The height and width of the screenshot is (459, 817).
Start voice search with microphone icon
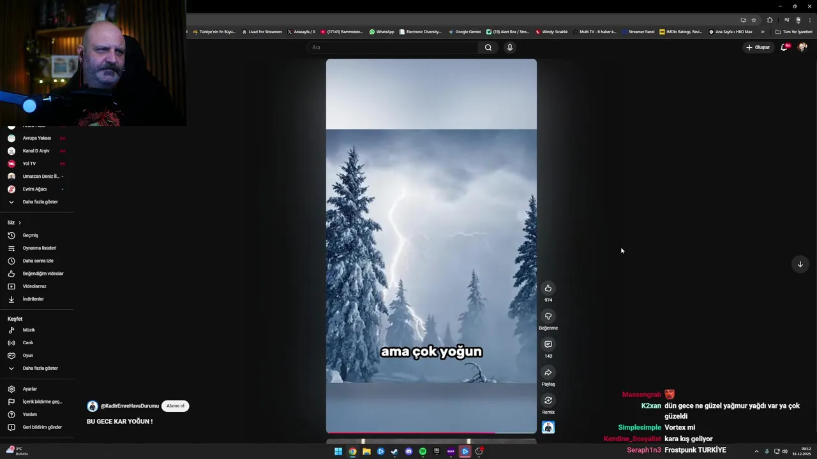coord(509,47)
